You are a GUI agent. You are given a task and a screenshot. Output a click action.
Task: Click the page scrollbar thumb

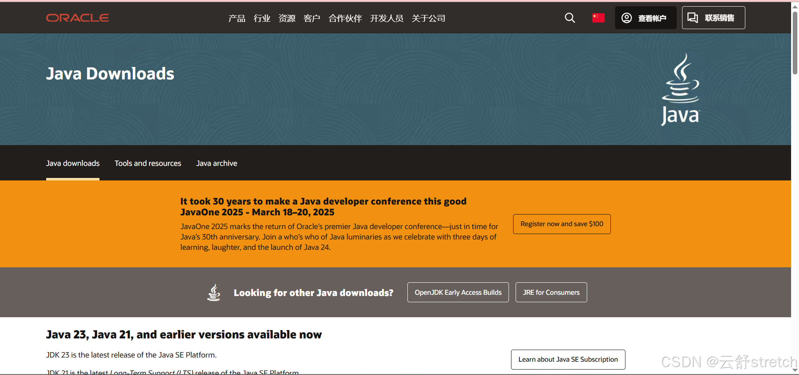[x=795, y=42]
